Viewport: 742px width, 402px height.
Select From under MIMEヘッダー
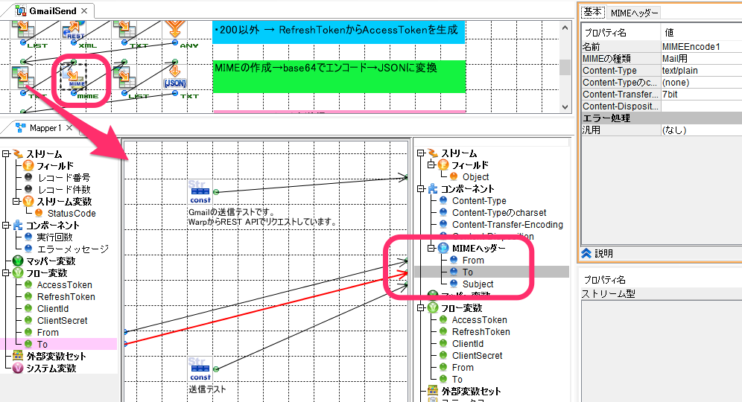(x=473, y=260)
